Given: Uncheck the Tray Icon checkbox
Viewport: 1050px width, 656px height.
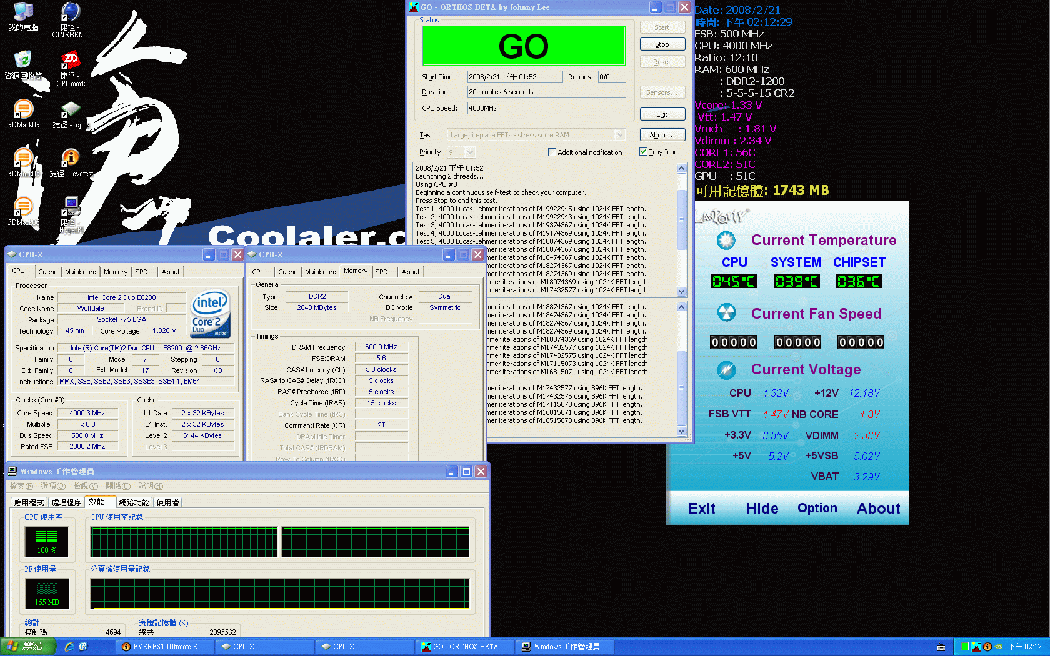Looking at the screenshot, I should tap(643, 152).
